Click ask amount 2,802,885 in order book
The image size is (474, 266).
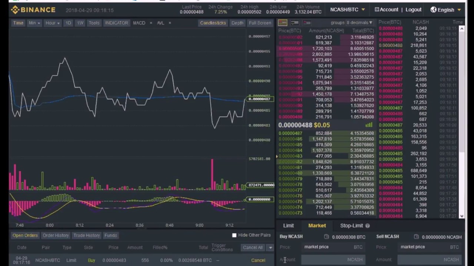coord(322,54)
